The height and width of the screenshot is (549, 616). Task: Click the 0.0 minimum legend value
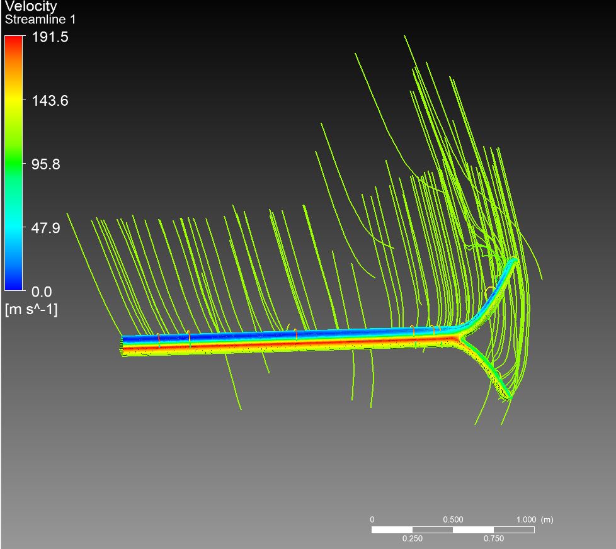pyautogui.click(x=42, y=291)
